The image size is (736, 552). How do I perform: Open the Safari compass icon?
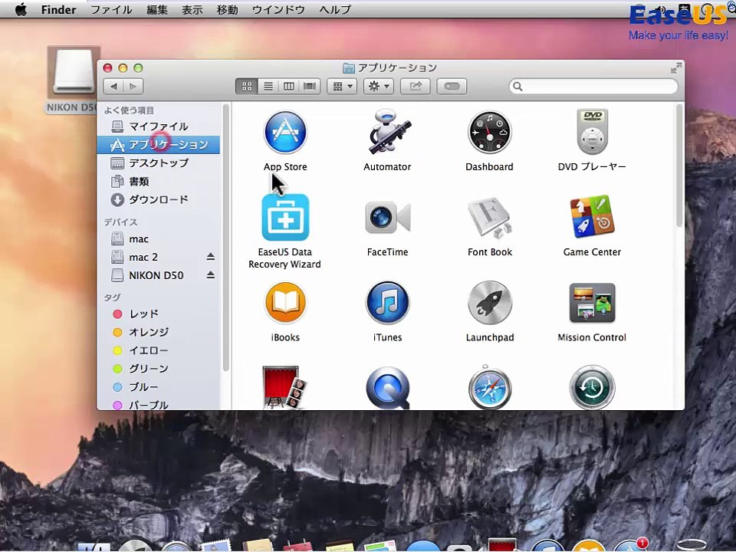pyautogui.click(x=490, y=387)
